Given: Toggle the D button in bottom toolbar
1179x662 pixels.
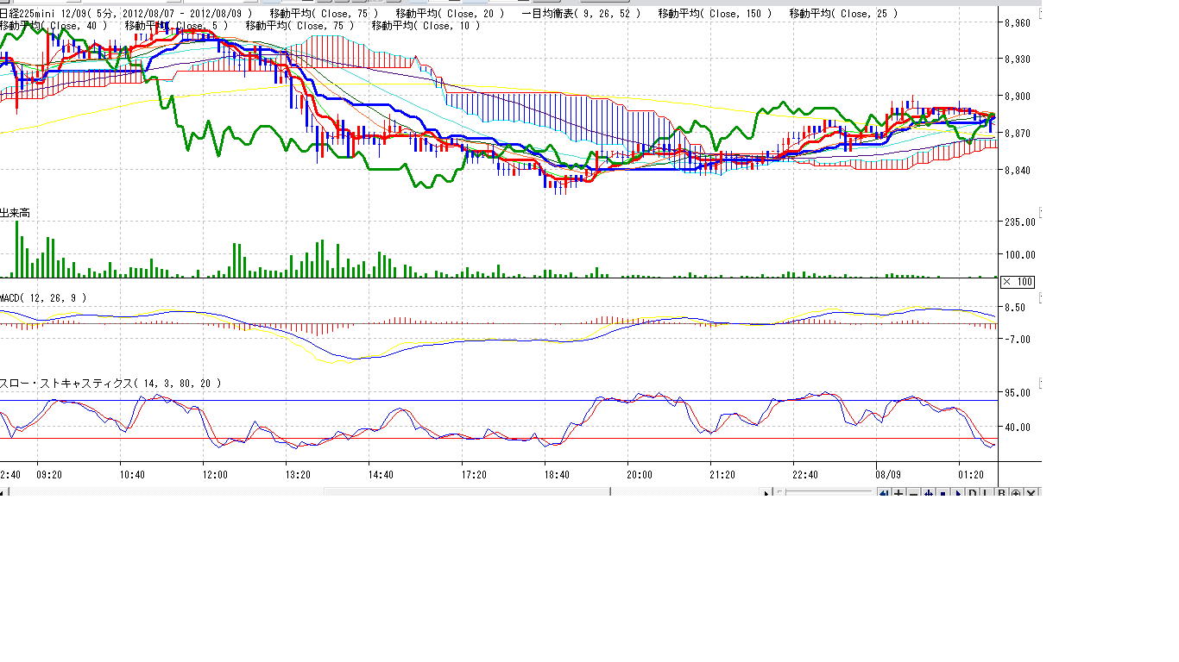Looking at the screenshot, I should pyautogui.click(x=972, y=493).
